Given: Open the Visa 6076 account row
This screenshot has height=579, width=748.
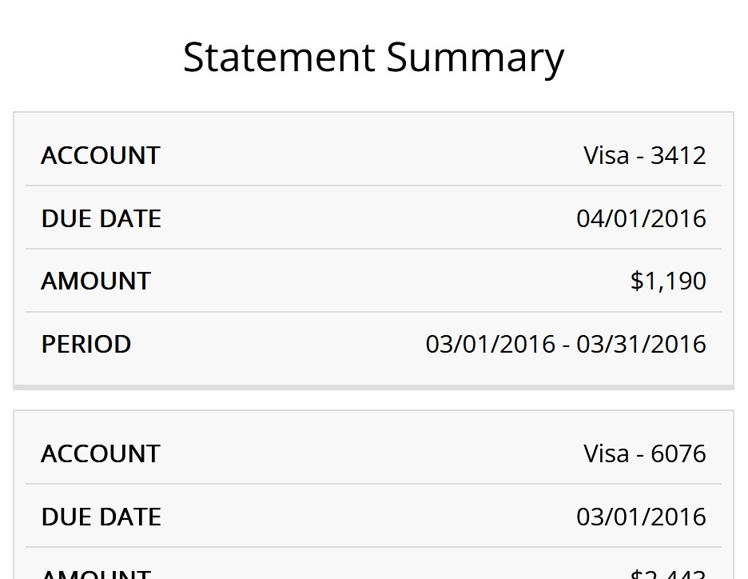Looking at the screenshot, I should pyautogui.click(x=373, y=453).
